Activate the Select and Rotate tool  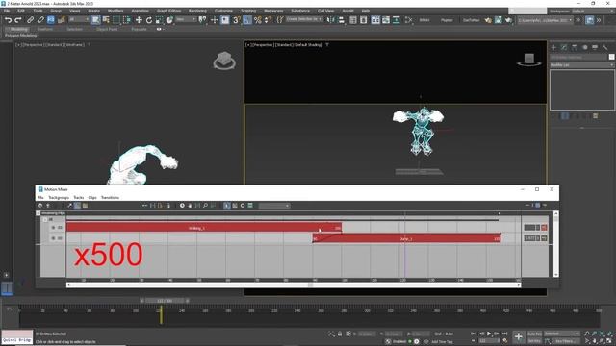(149, 20)
